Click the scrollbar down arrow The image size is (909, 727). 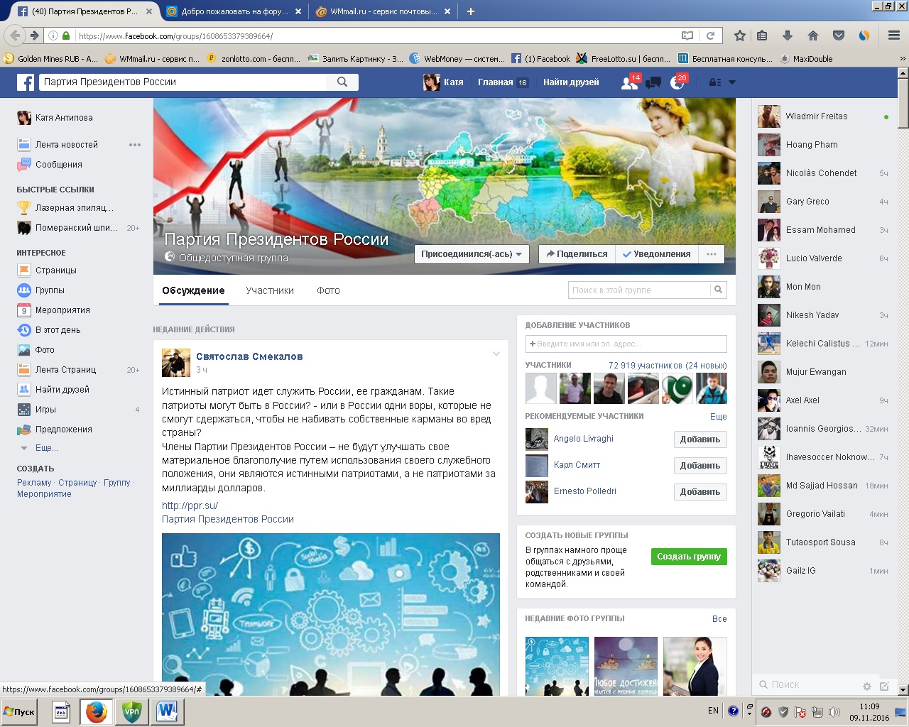(903, 690)
